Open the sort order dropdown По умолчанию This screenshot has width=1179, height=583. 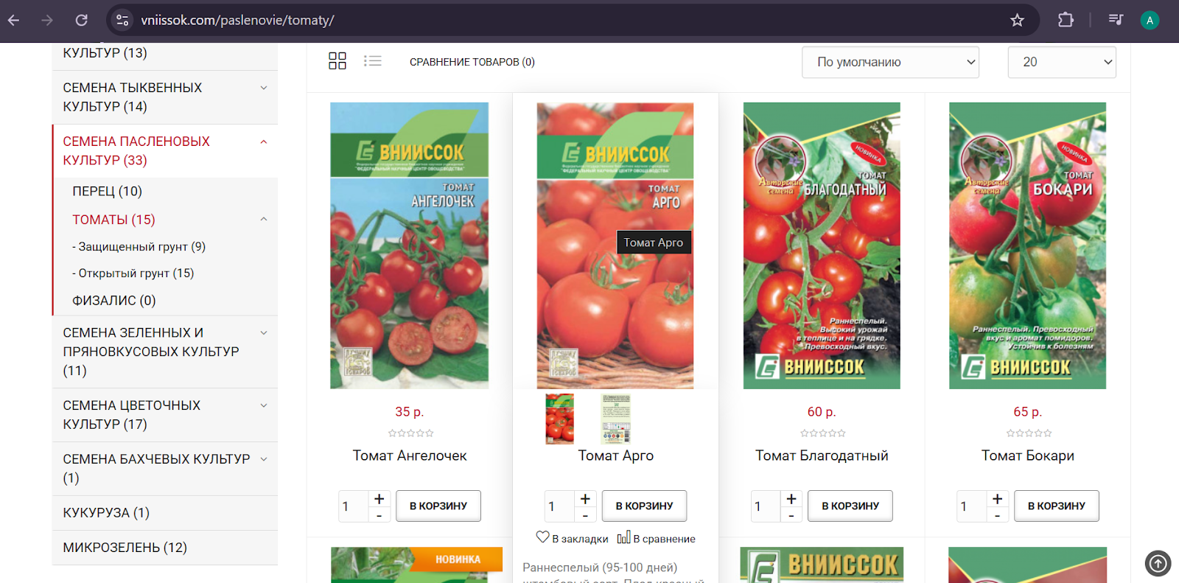[890, 62]
